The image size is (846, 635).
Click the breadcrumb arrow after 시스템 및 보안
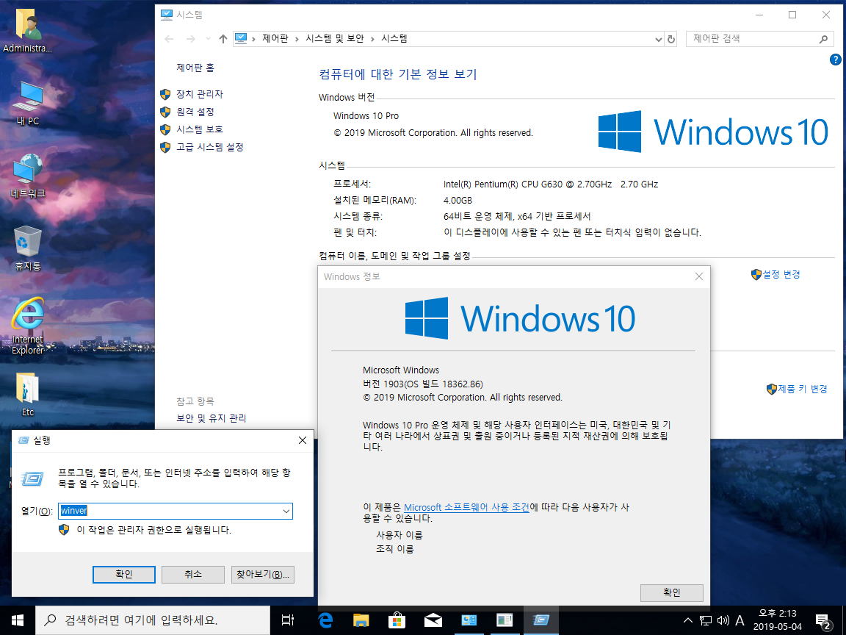[x=372, y=39]
